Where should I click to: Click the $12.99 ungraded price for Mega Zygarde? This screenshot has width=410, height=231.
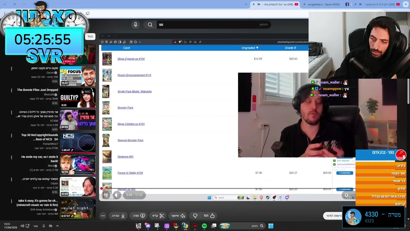[258, 59]
